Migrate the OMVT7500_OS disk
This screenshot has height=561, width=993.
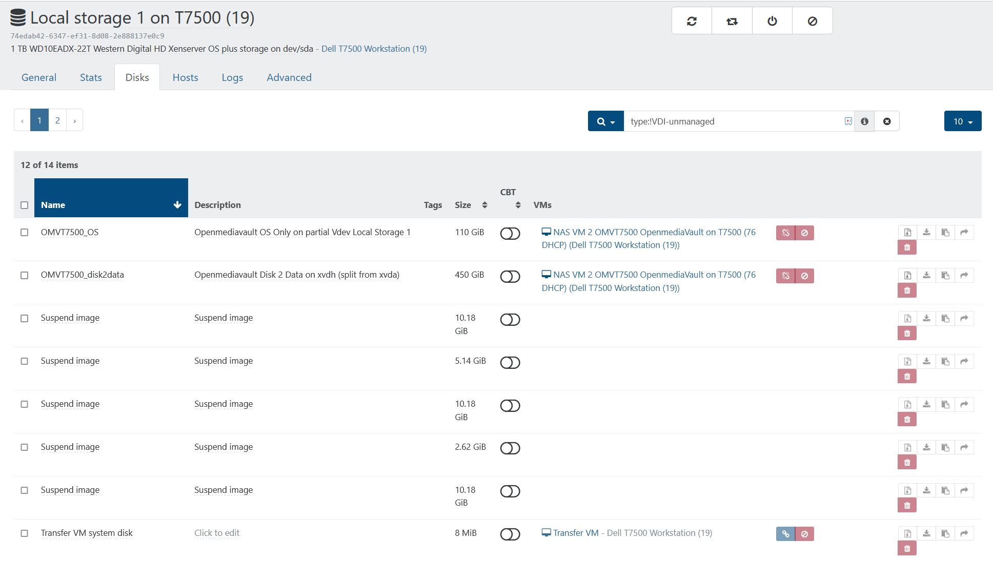[964, 232]
